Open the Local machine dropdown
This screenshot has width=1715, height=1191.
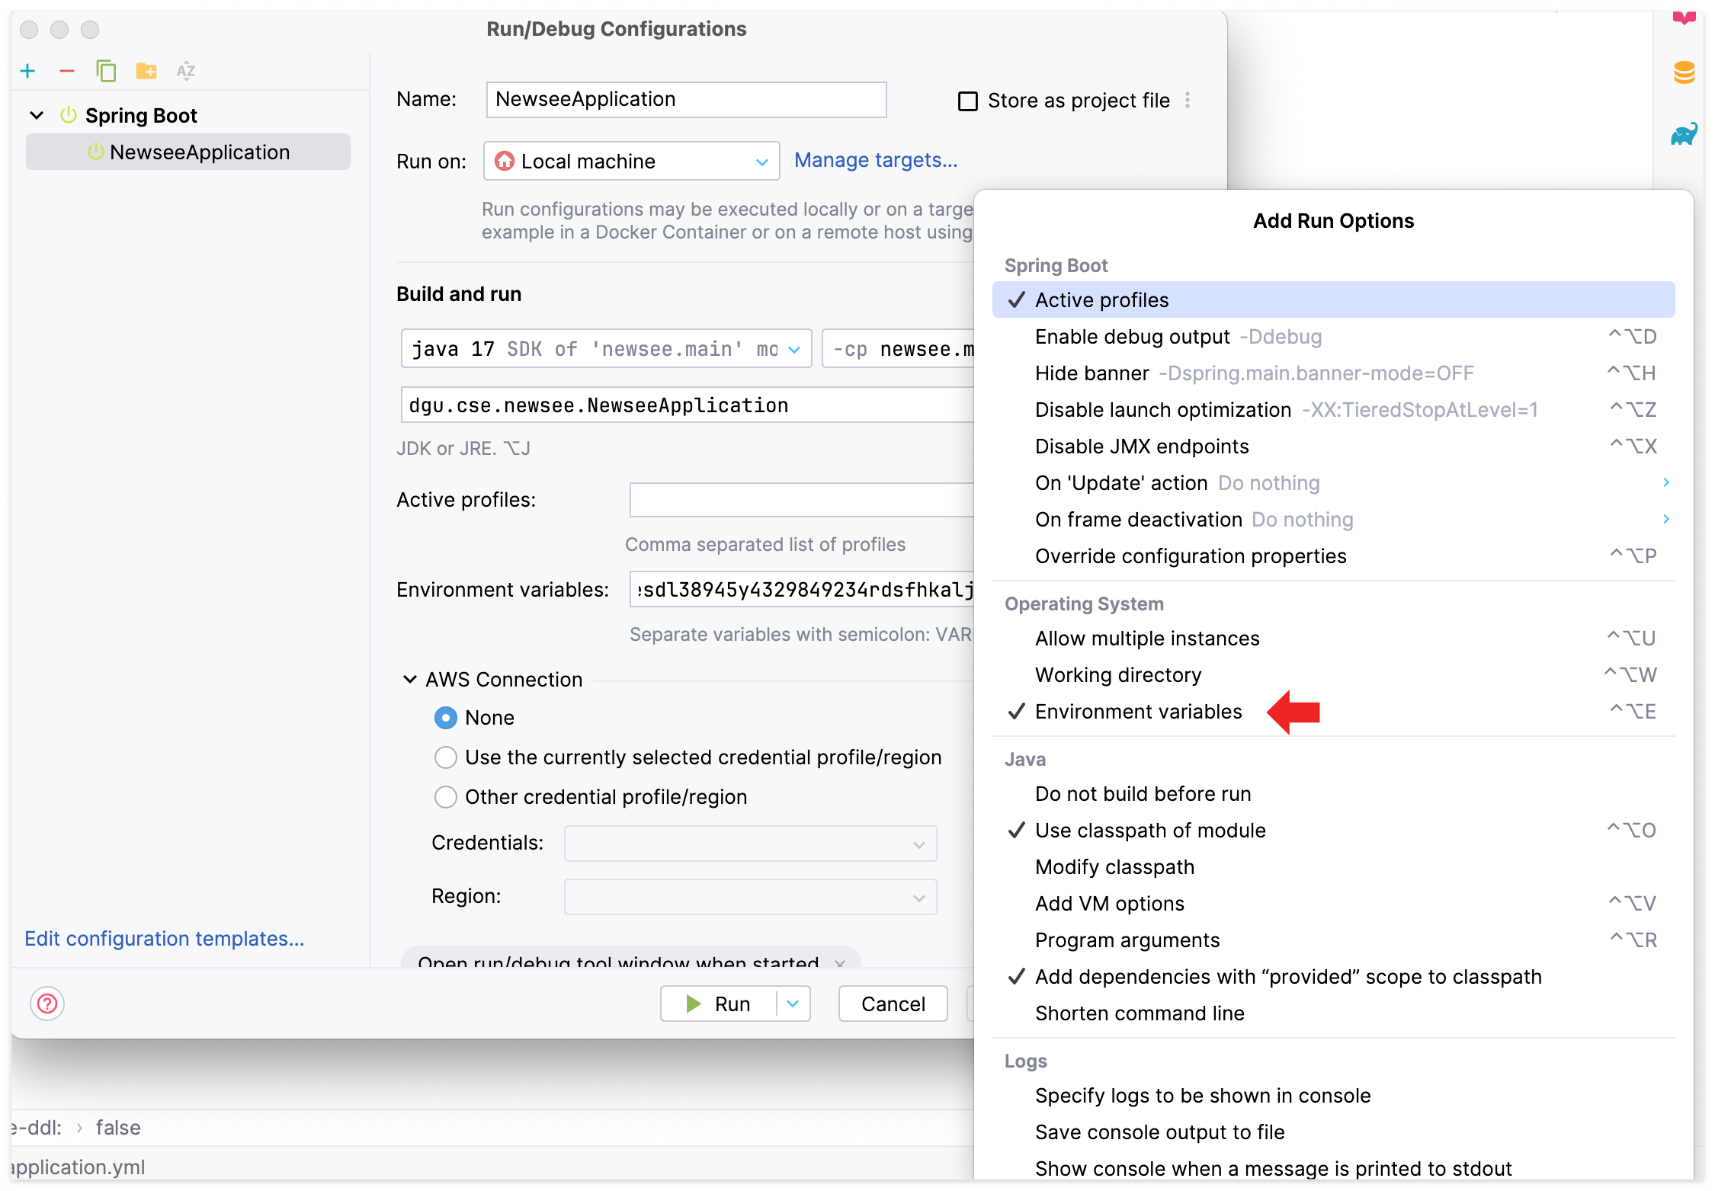[631, 162]
